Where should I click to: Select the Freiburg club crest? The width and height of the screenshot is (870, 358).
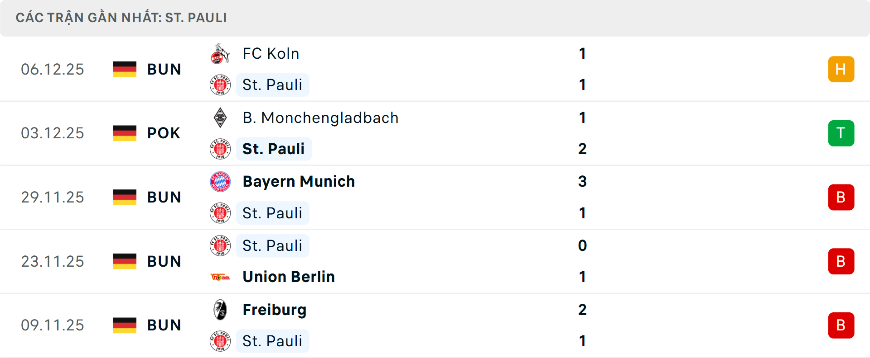point(221,310)
